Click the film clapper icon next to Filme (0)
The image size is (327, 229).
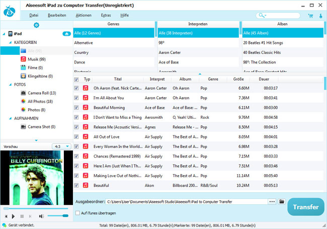(23, 67)
